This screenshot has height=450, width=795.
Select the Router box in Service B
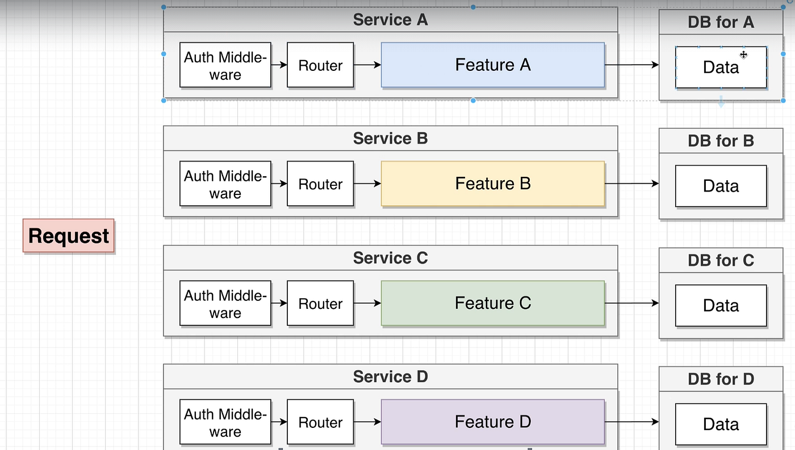[320, 184]
